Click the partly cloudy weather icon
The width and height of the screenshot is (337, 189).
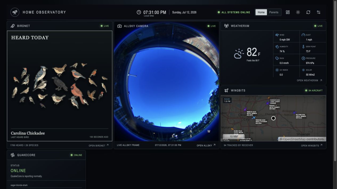coord(239,54)
